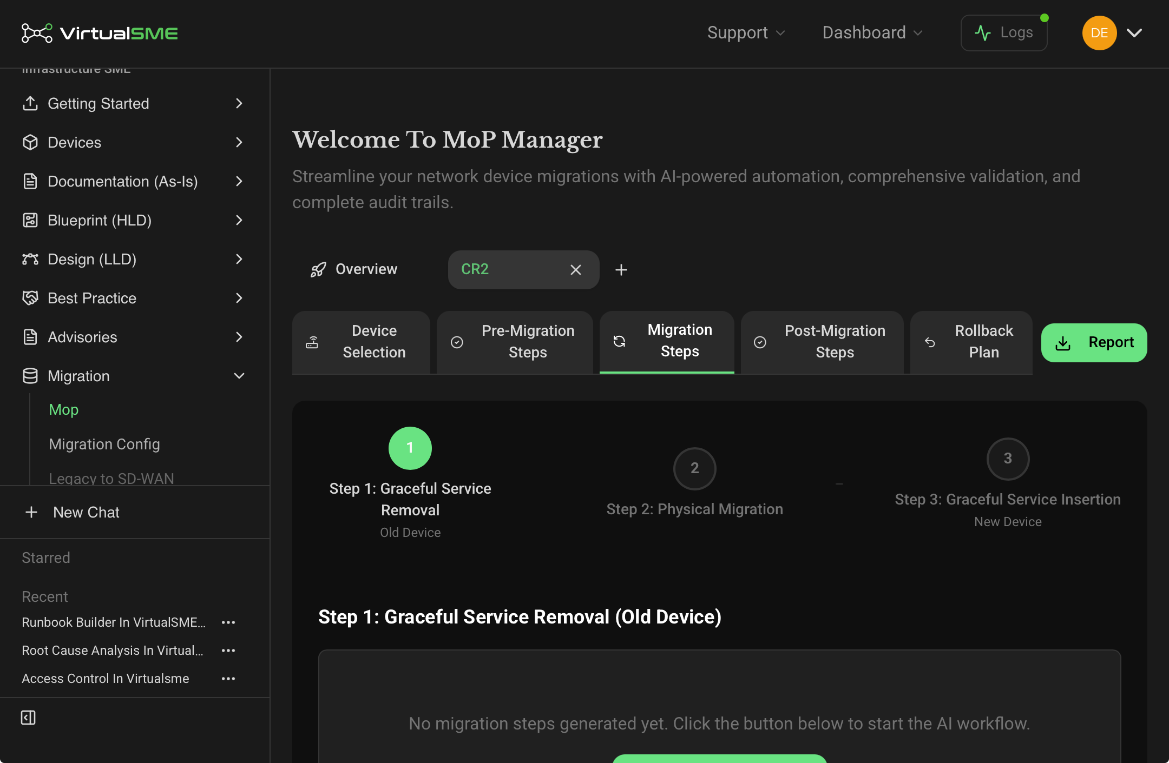Open the user account dropdown arrow

point(1134,33)
